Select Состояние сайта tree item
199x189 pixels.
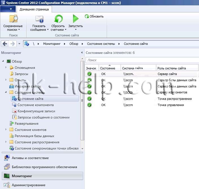[x=45, y=99]
